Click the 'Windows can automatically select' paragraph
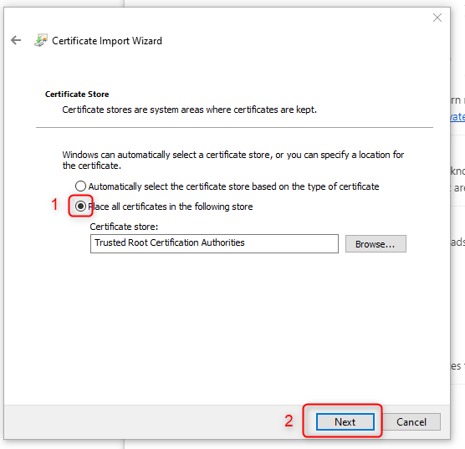465x449 pixels. pyautogui.click(x=232, y=161)
